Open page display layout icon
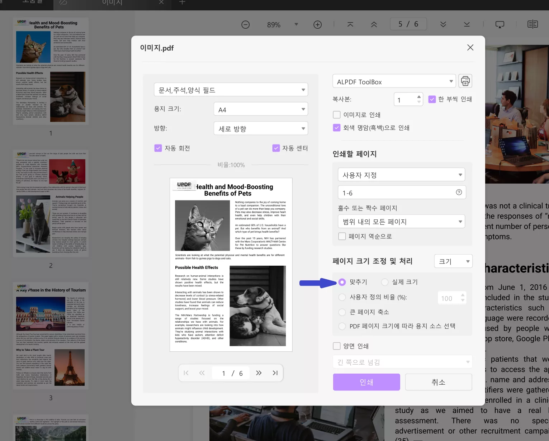The height and width of the screenshot is (441, 549). coord(533,24)
